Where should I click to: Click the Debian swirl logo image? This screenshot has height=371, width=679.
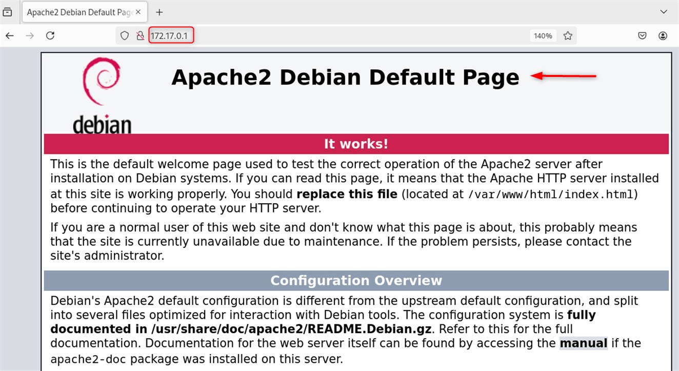click(102, 95)
